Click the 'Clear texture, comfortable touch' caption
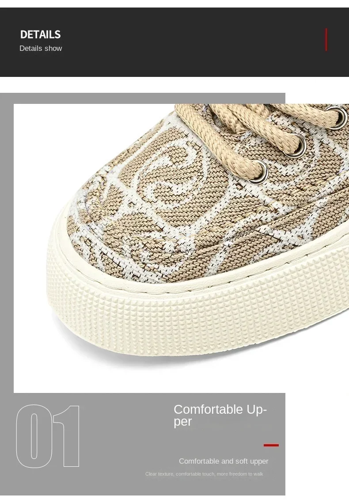Viewport: 349px width, 503px height. [204, 474]
